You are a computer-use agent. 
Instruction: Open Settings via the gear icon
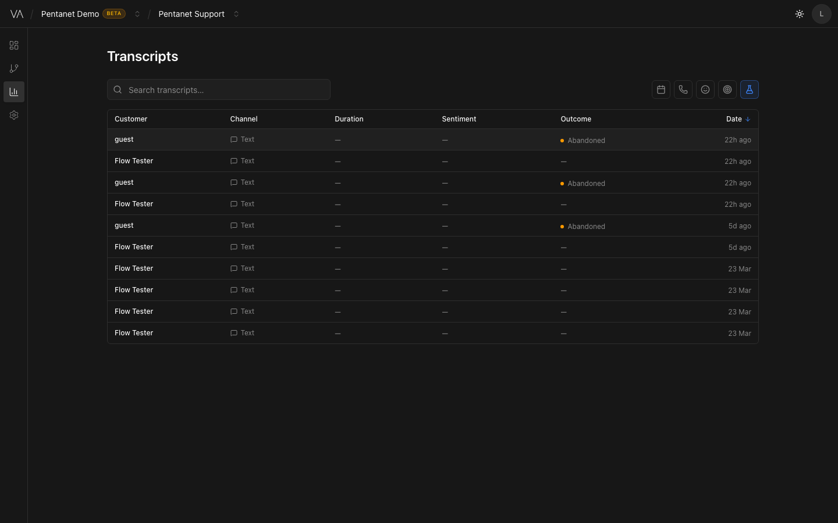[x=13, y=114]
